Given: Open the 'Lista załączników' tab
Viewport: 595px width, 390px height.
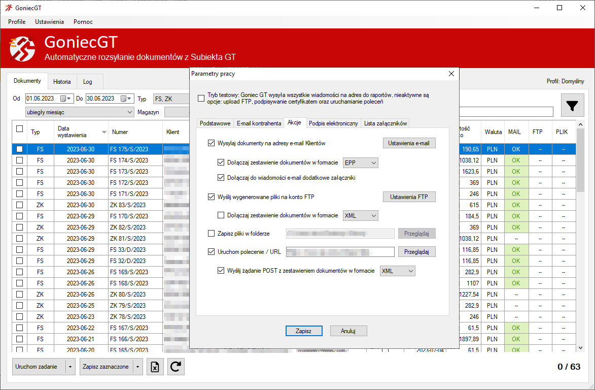Looking at the screenshot, I should click(386, 123).
